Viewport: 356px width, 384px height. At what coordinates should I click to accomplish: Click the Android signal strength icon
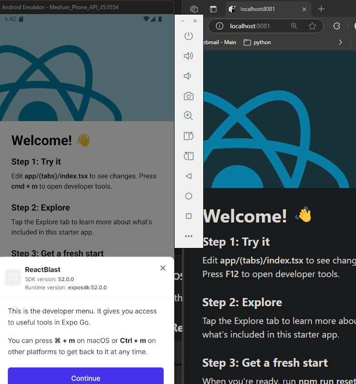coord(153,19)
